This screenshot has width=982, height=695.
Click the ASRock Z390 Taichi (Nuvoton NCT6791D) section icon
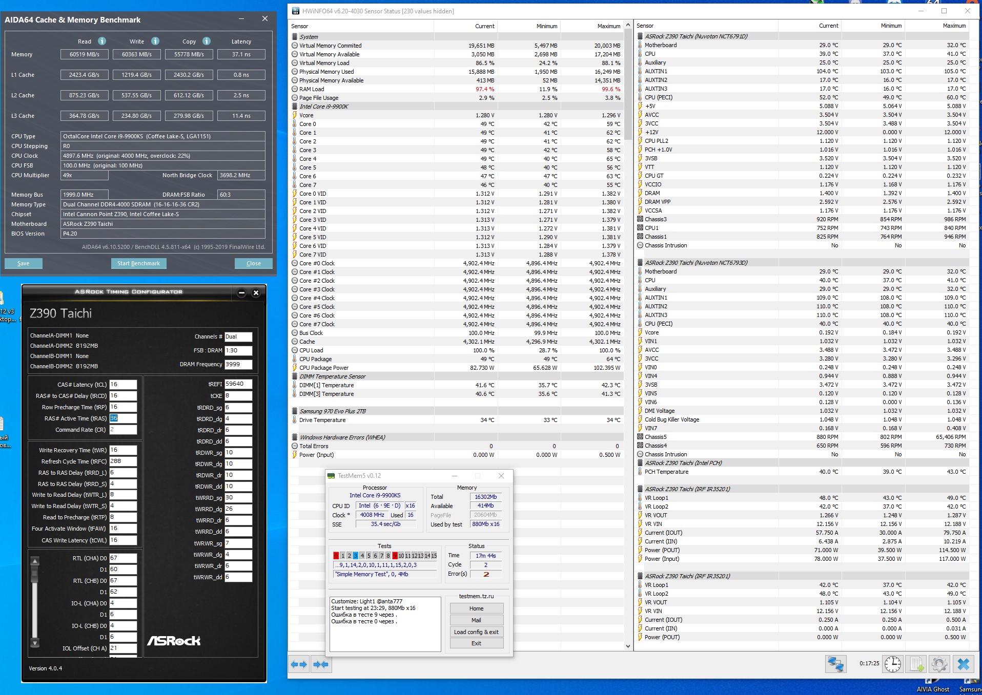640,36
